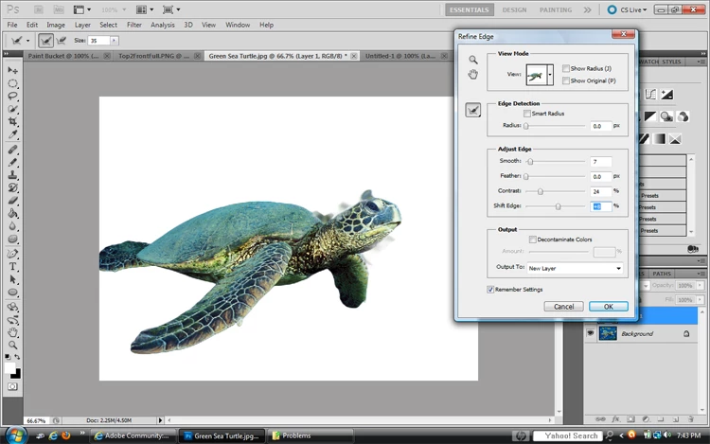This screenshot has width=710, height=444.
Task: Select the Move tool in the toolbox
Action: point(13,70)
